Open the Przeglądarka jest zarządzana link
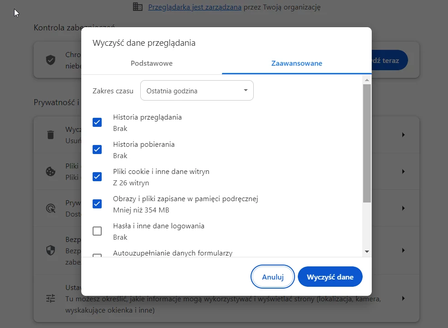The width and height of the screenshot is (448, 328). point(195,7)
